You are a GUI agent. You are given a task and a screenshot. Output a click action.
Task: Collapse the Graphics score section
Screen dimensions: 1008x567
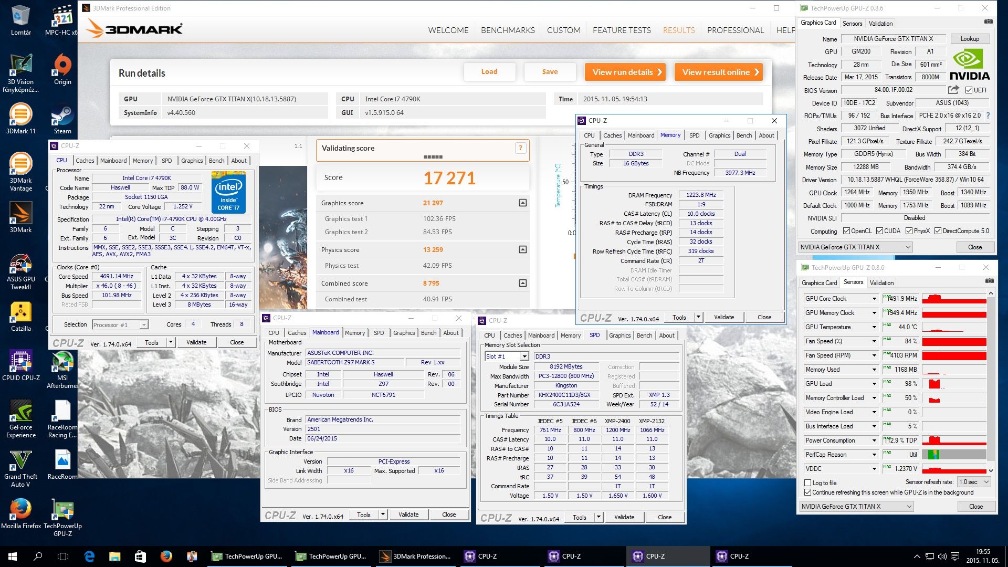(522, 203)
